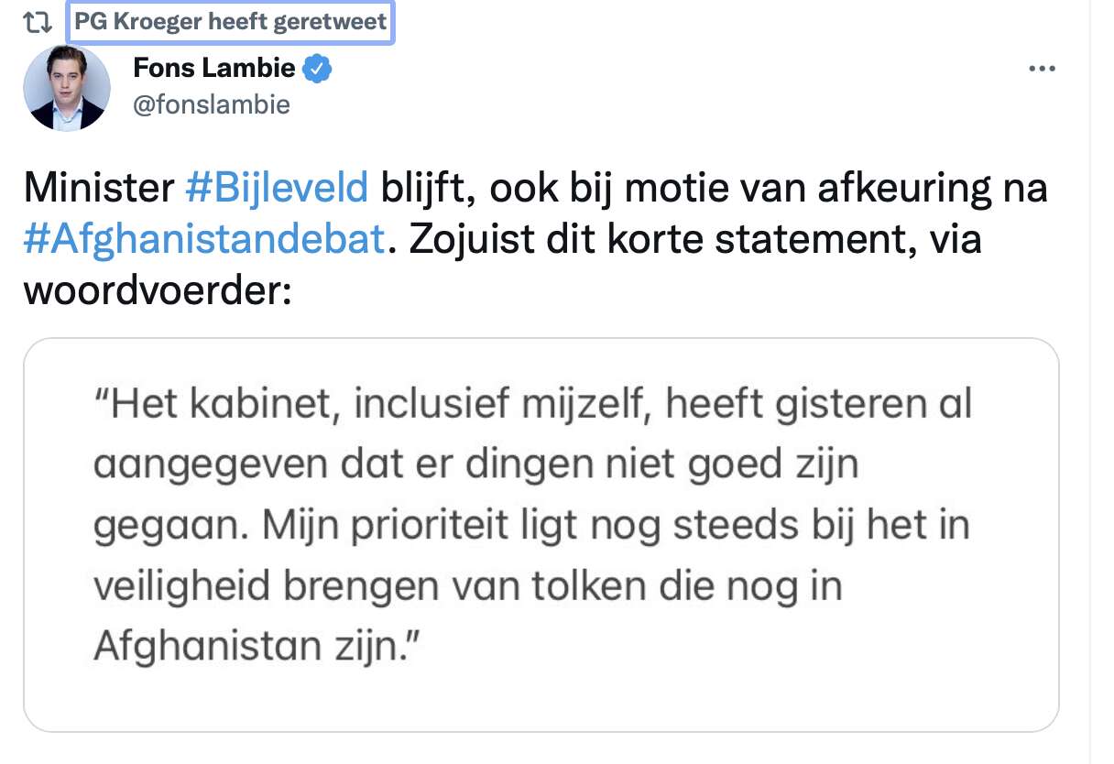Open Fons Lambie's profile avatar photo
The height and width of the screenshot is (764, 1114).
pos(66,87)
